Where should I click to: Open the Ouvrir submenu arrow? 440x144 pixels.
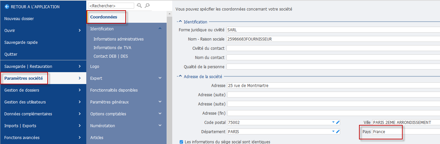click(x=80, y=31)
